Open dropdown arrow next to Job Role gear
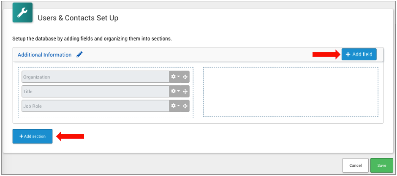The height and width of the screenshot is (176, 397). (x=179, y=106)
